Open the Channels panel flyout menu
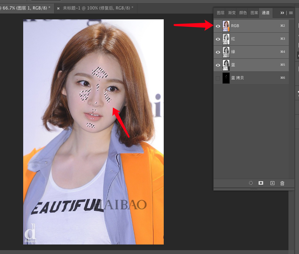 point(291,13)
